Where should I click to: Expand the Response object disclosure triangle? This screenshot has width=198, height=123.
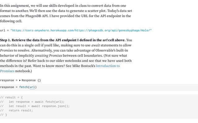[x=20, y=81]
